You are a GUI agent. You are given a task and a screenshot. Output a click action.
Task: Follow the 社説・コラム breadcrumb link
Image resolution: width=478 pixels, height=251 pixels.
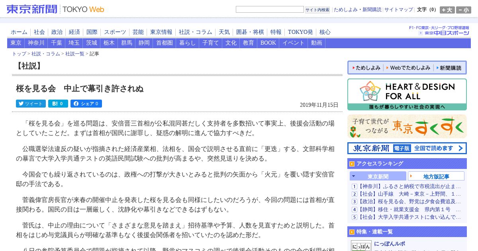[46, 54]
